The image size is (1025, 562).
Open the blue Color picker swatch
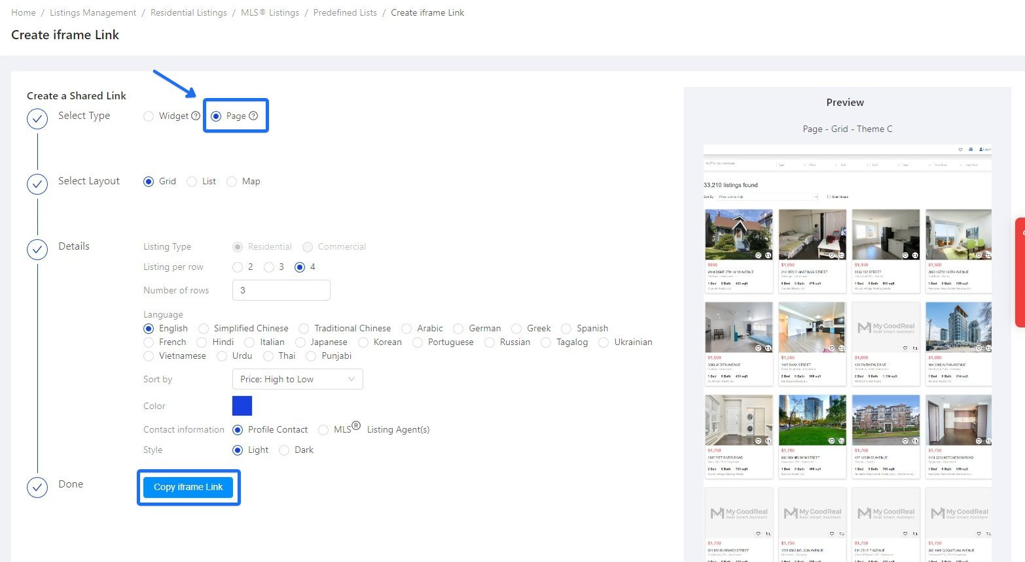(242, 406)
